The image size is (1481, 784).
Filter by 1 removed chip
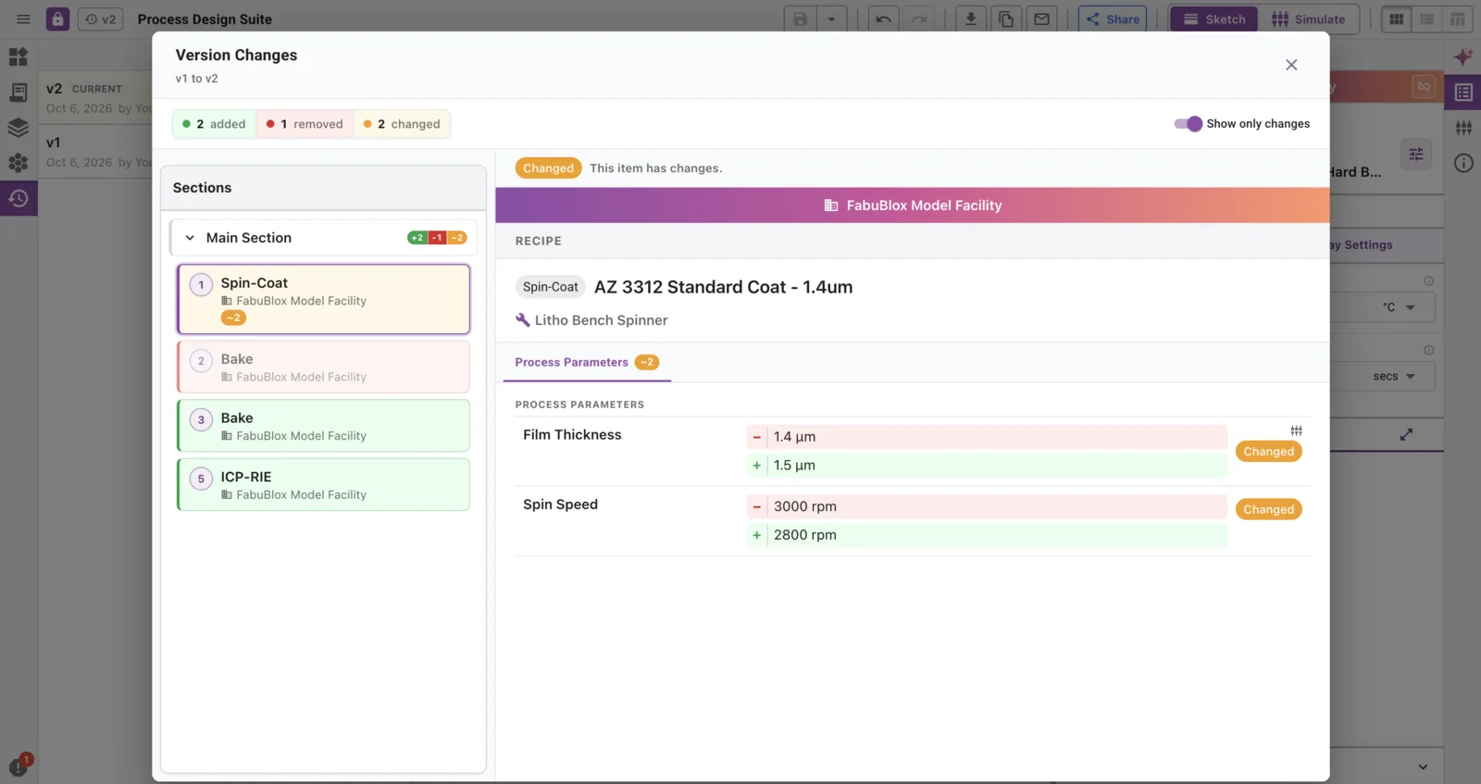(x=305, y=124)
